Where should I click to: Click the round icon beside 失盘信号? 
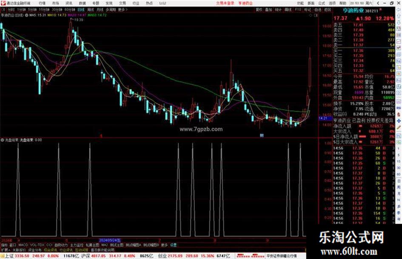[x=2, y=140]
